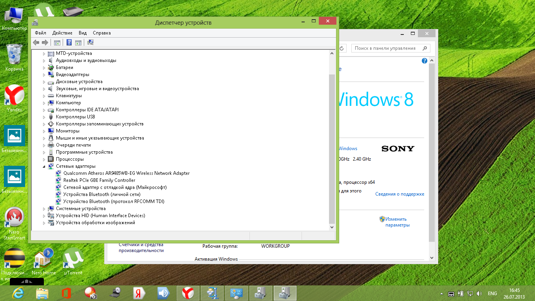Click the Сведения о поддержке link

point(399,194)
